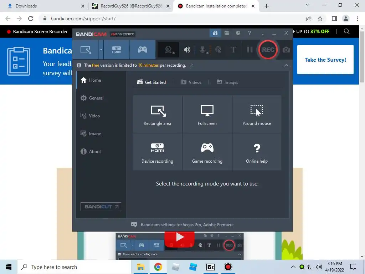Click Take the Survey! button on webpage
Image resolution: width=365 pixels, height=274 pixels.
(x=325, y=60)
